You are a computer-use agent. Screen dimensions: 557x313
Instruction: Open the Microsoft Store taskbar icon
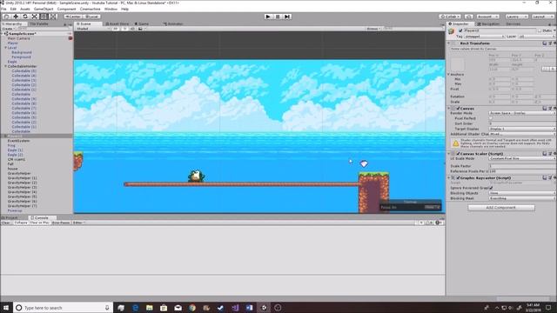point(164,308)
